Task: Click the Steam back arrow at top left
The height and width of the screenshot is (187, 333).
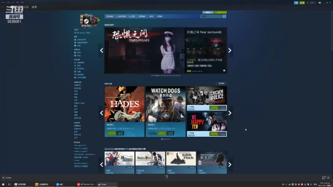Action: pos(3,7)
